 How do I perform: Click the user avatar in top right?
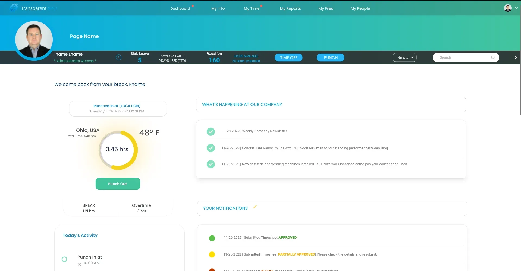507,8
